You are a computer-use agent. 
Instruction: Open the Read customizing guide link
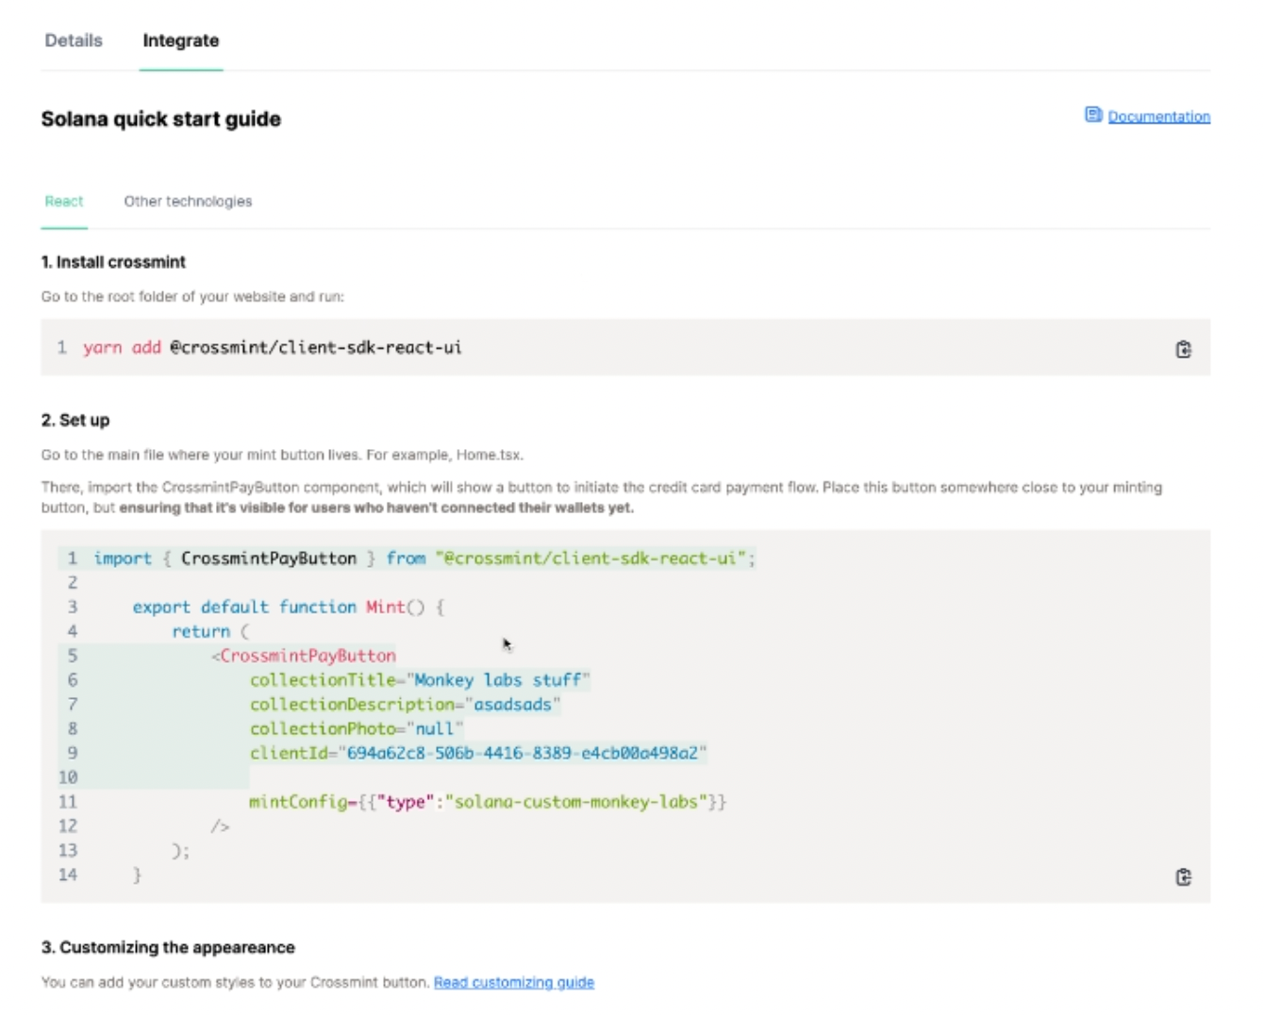click(x=513, y=982)
